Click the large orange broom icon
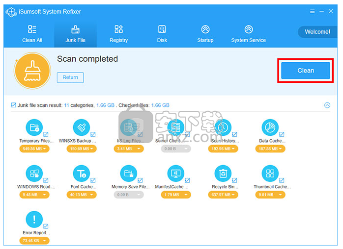The width and height of the screenshot is (343, 249). [x=32, y=71]
